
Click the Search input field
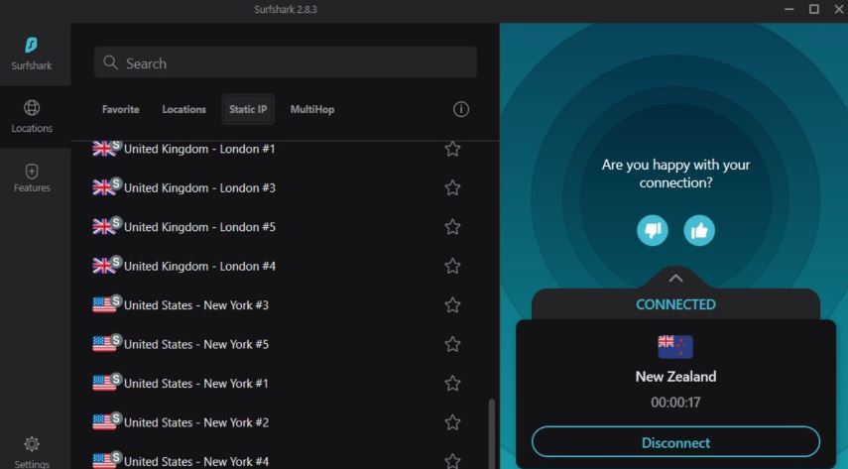click(286, 62)
